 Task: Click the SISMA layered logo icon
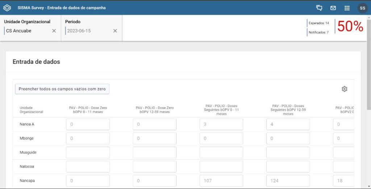7,8
